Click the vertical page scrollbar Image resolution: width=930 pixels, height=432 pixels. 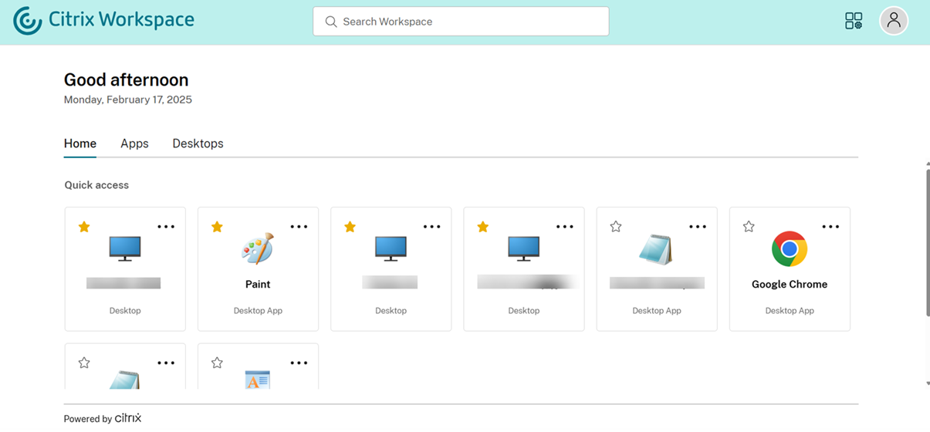(927, 239)
